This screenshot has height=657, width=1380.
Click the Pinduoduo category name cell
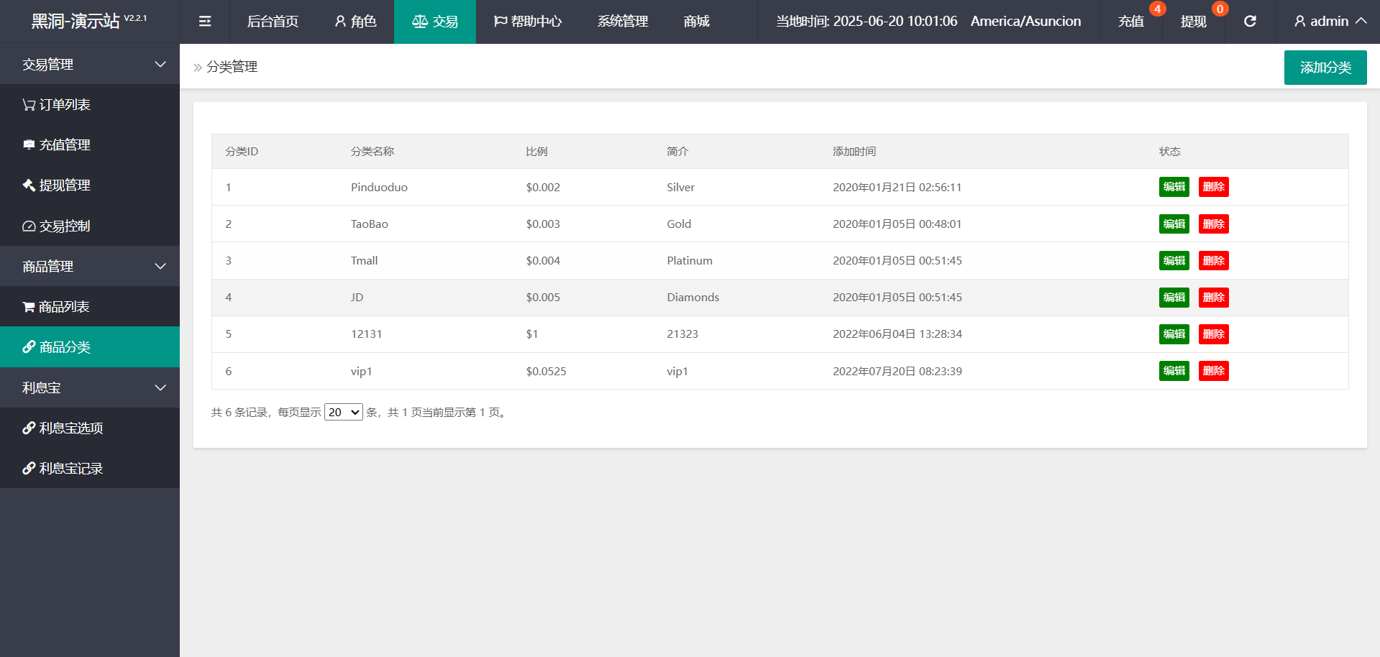pyautogui.click(x=379, y=188)
